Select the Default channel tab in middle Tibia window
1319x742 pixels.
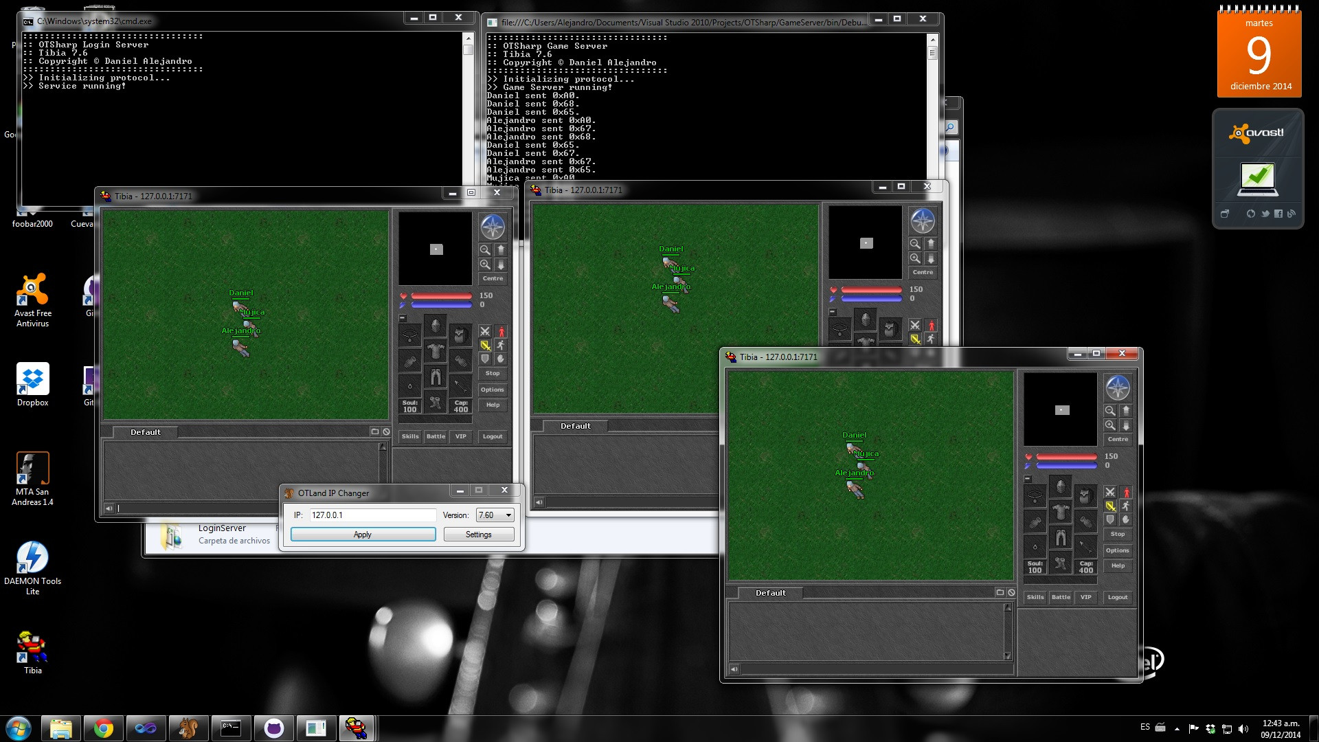tap(576, 426)
